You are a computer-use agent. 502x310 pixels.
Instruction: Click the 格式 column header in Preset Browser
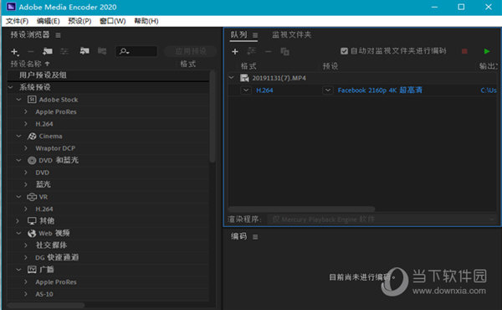tap(188, 64)
